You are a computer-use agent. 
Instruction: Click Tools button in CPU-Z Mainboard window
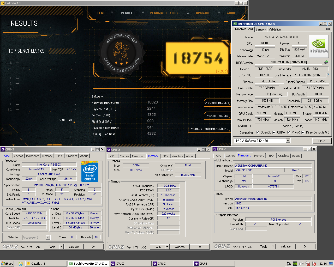[x=264, y=246]
